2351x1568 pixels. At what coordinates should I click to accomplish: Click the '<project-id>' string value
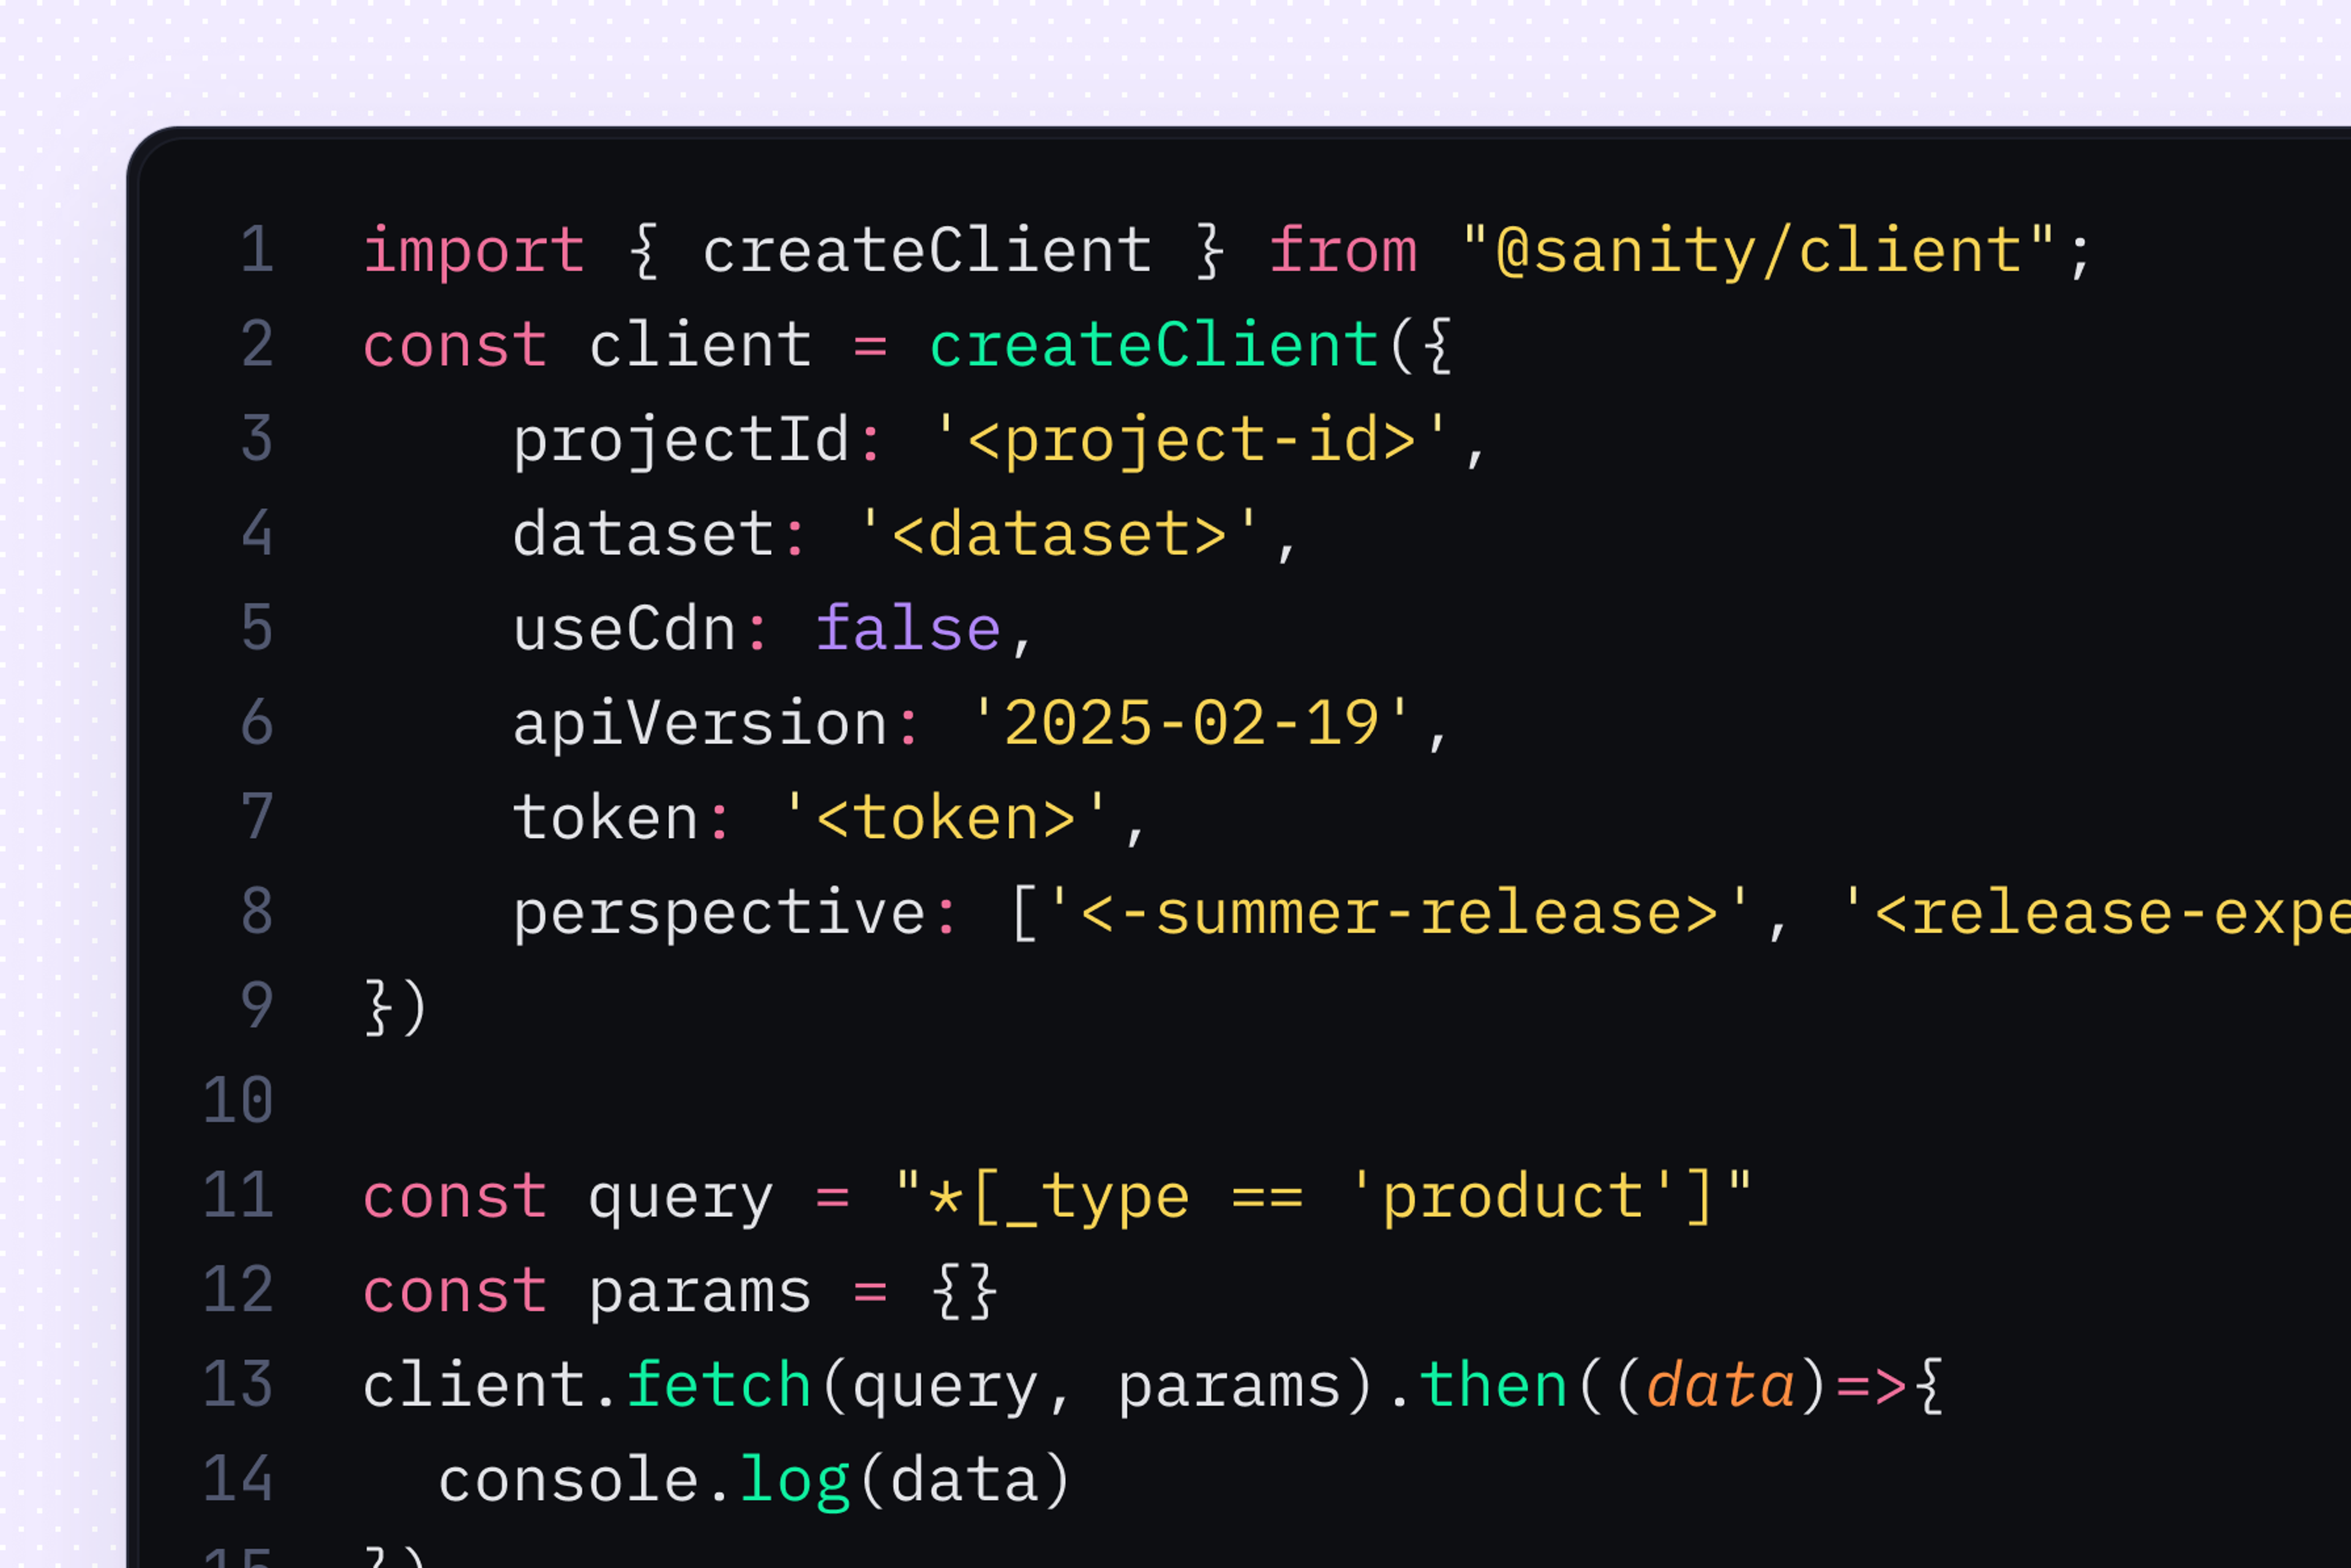point(1191,441)
